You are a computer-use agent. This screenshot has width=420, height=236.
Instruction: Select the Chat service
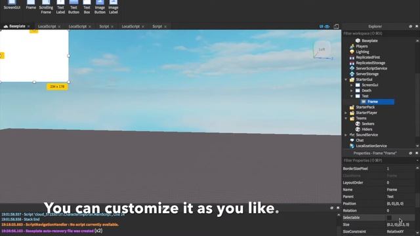tap(360, 140)
